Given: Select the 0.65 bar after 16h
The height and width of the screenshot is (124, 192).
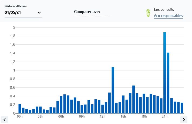Looking at the screenshot, I should (x=133, y=99).
